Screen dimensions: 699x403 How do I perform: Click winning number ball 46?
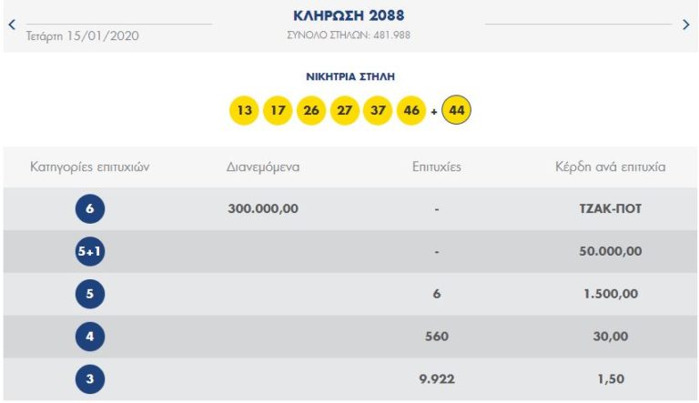411,112
